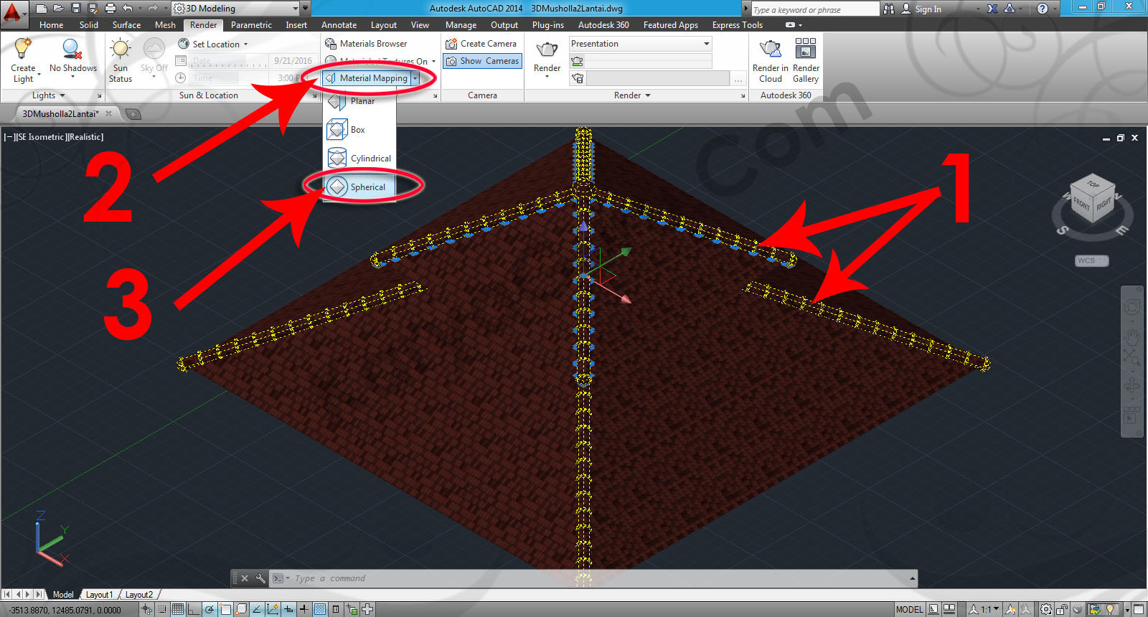Viewport: 1148px width, 617px height.
Task: Open Render in Cloud
Action: click(770, 50)
